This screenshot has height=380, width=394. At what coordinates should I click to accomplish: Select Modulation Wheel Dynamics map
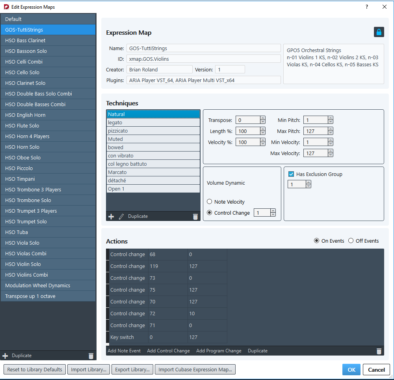(48, 285)
